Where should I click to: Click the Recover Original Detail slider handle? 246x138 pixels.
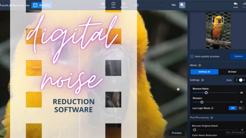195,130
